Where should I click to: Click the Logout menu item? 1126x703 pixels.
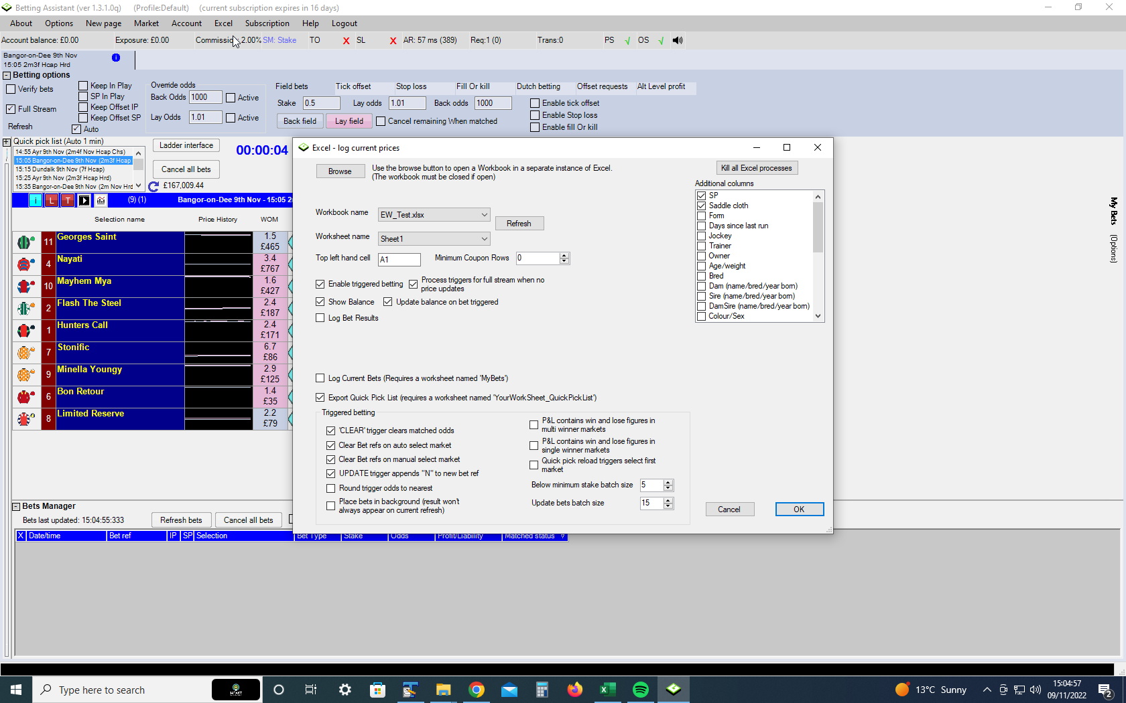coord(345,23)
